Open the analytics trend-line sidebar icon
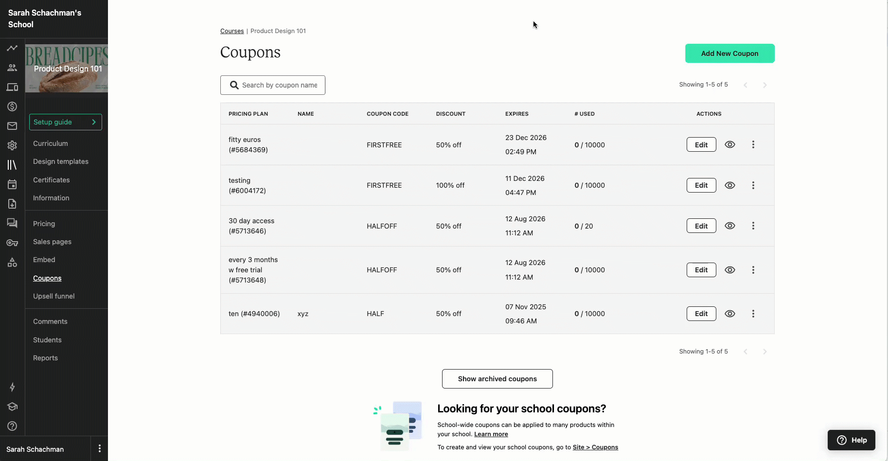 click(12, 48)
